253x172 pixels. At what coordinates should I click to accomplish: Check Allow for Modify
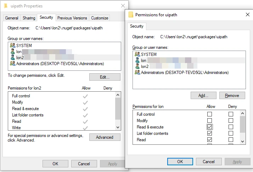pos(209,120)
